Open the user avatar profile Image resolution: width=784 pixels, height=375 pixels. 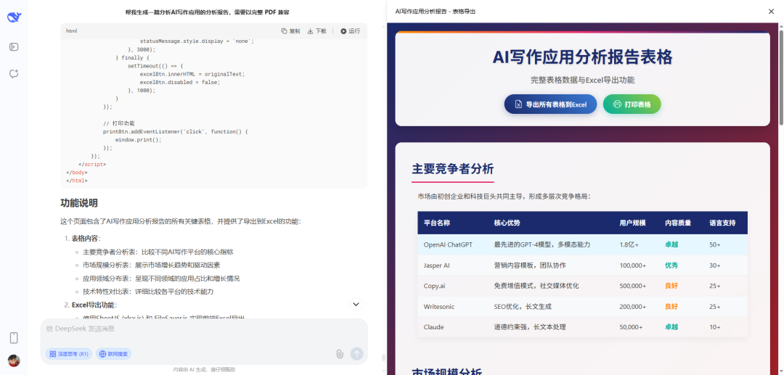coord(14,360)
